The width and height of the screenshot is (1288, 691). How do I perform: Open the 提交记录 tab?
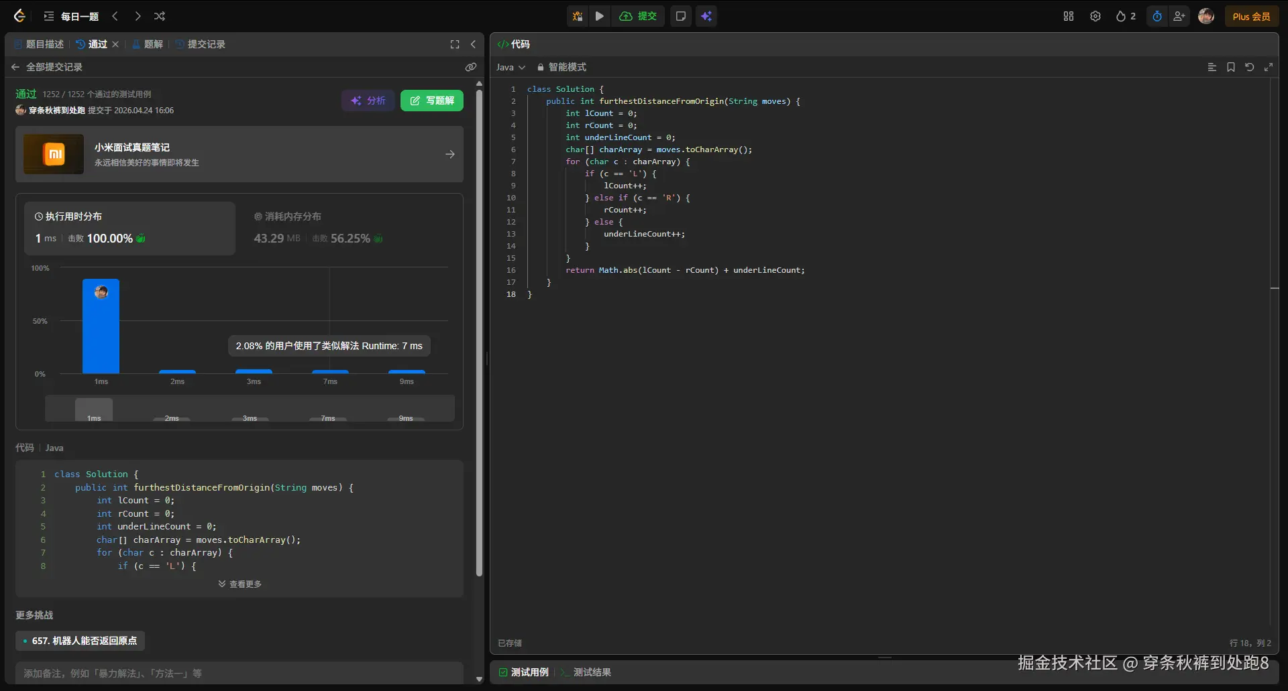click(201, 44)
